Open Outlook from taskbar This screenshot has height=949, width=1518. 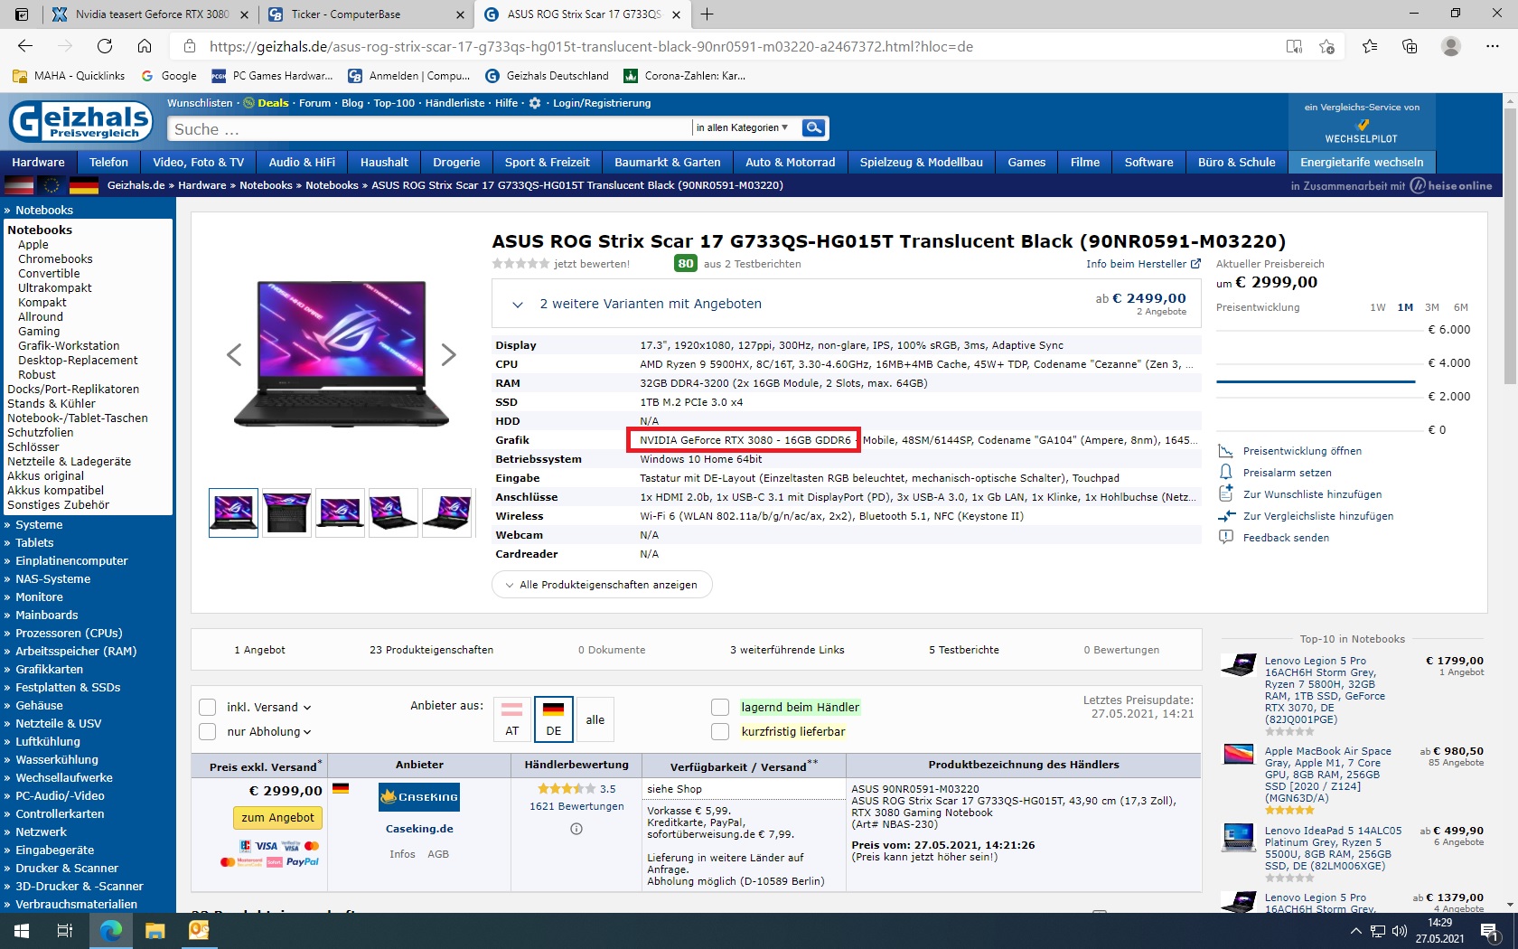coord(199,931)
